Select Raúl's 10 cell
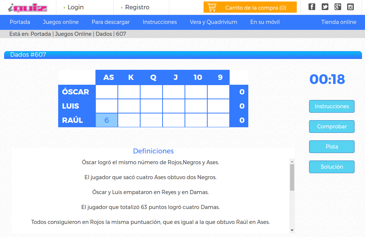 (x=196, y=120)
